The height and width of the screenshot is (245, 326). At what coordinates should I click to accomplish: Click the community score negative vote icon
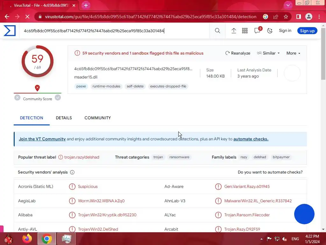(x=18, y=98)
